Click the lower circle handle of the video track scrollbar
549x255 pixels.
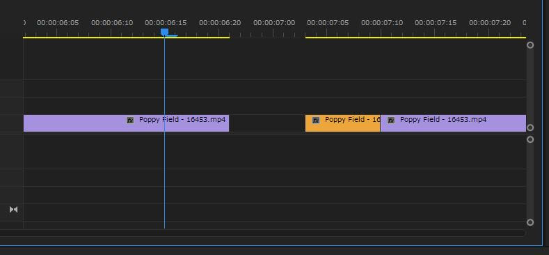530,127
